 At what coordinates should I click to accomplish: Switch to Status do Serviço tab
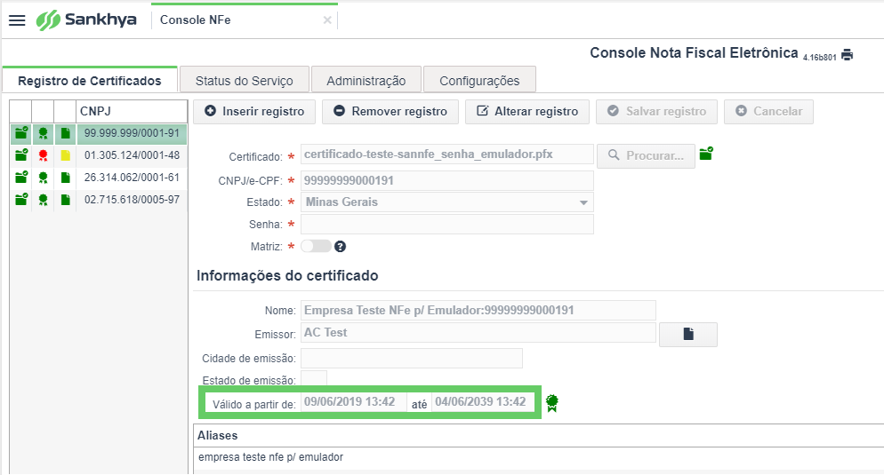tap(244, 81)
